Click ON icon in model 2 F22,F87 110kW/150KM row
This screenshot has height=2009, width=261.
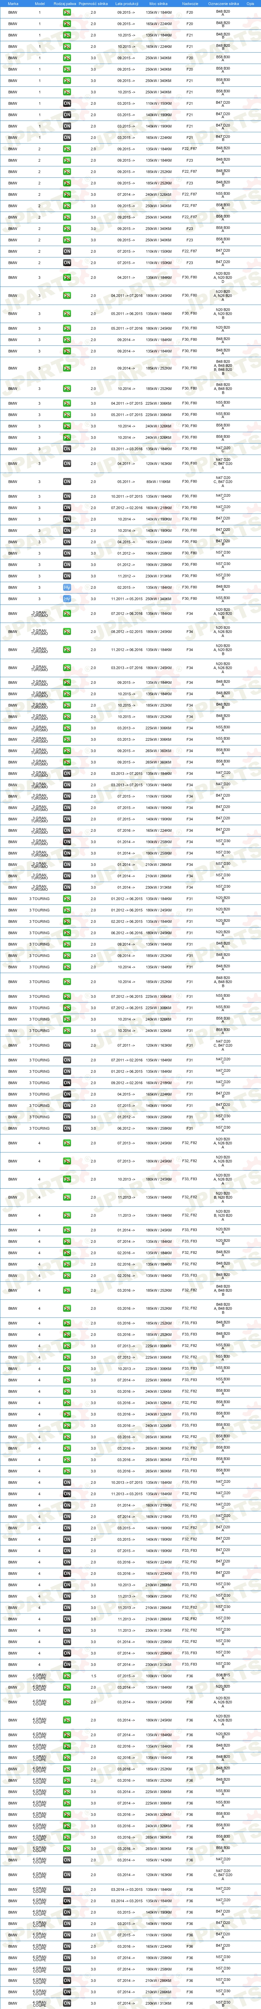click(67, 251)
